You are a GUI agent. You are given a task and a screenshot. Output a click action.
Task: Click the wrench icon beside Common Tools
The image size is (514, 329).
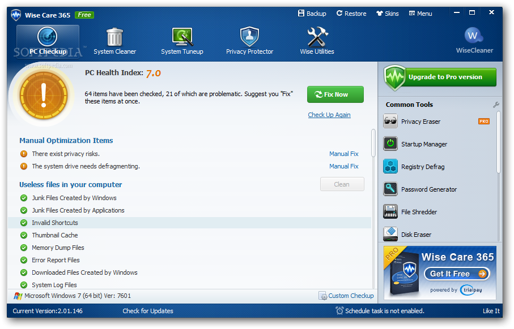496,105
